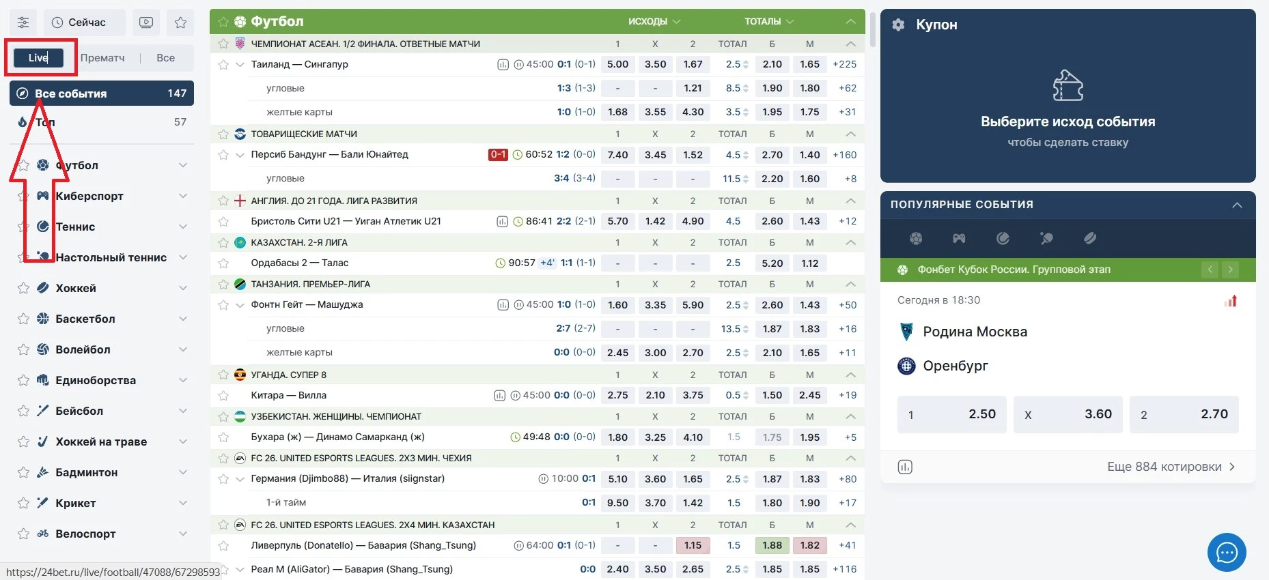The width and height of the screenshot is (1269, 580).
Task: Favorite Единоборства with its star toggle
Action: (23, 380)
